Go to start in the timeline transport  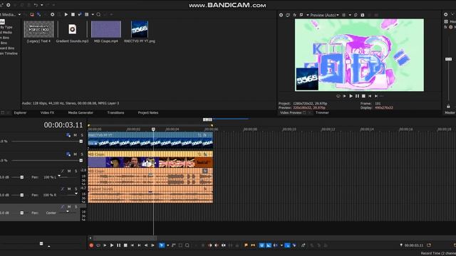133,245
